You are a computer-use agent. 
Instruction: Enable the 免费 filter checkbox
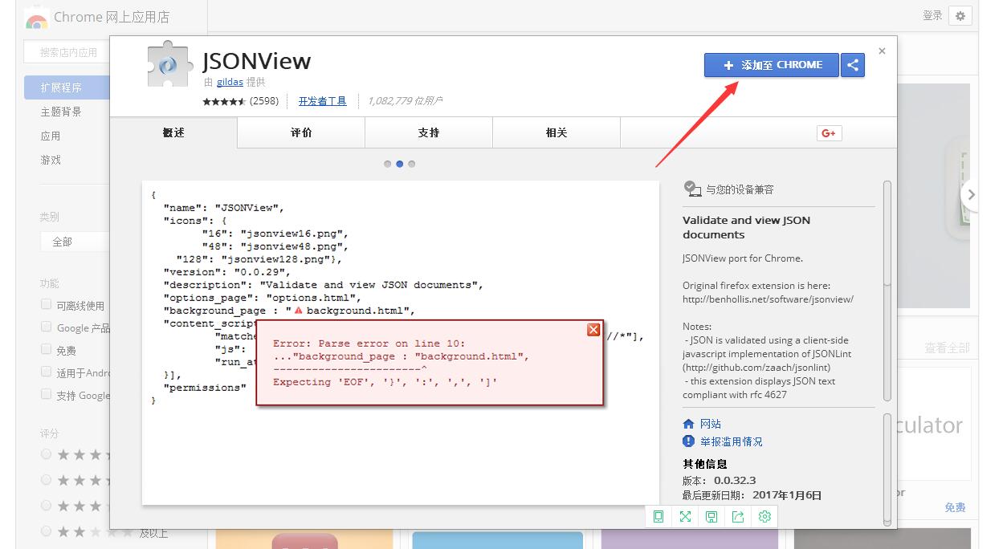tap(47, 350)
